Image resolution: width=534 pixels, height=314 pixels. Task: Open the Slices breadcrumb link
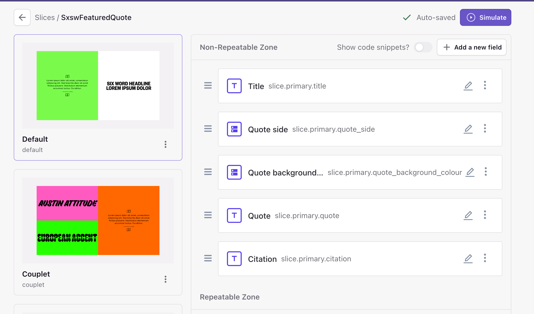45,17
